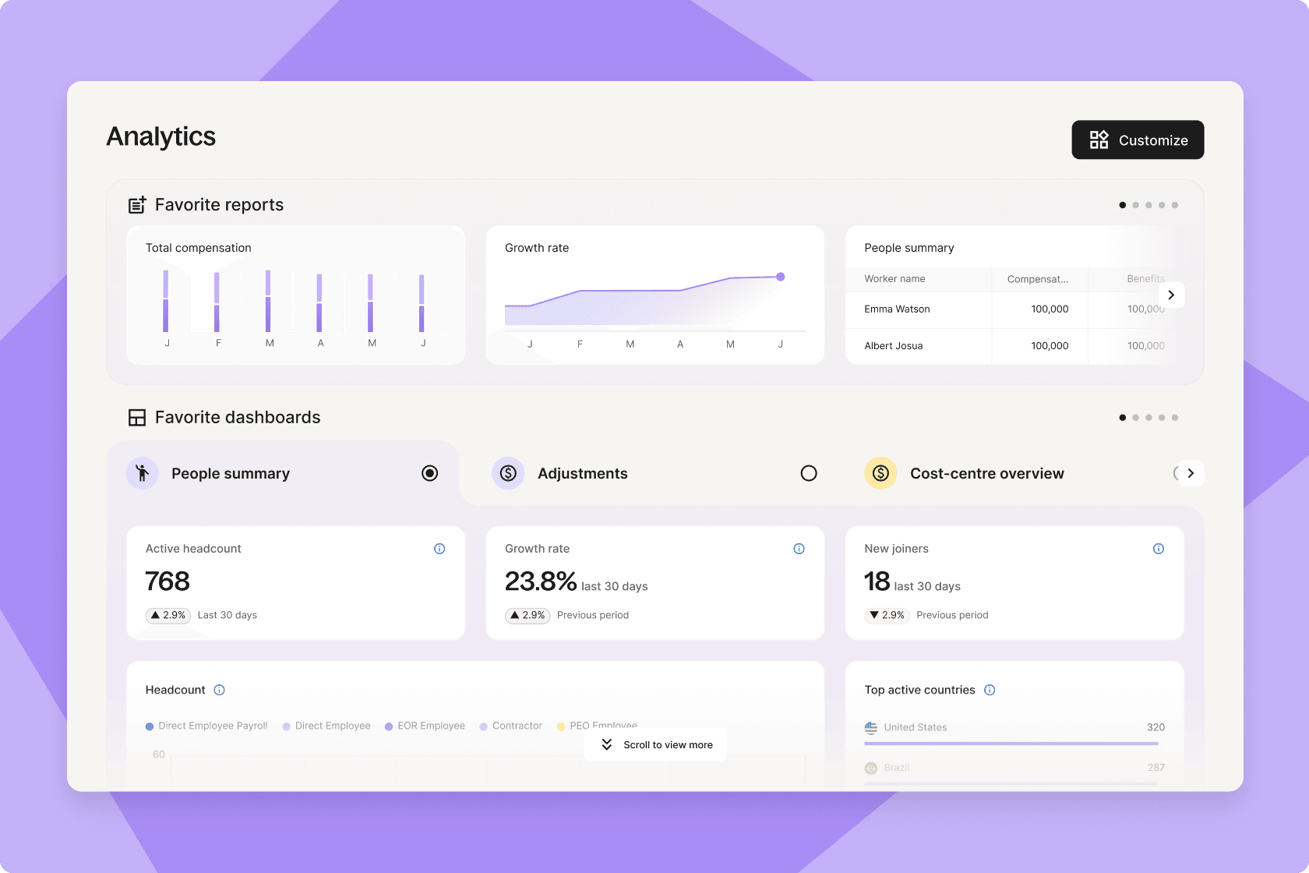
Task: Click the Adjustments dollar icon
Action: pyautogui.click(x=507, y=473)
